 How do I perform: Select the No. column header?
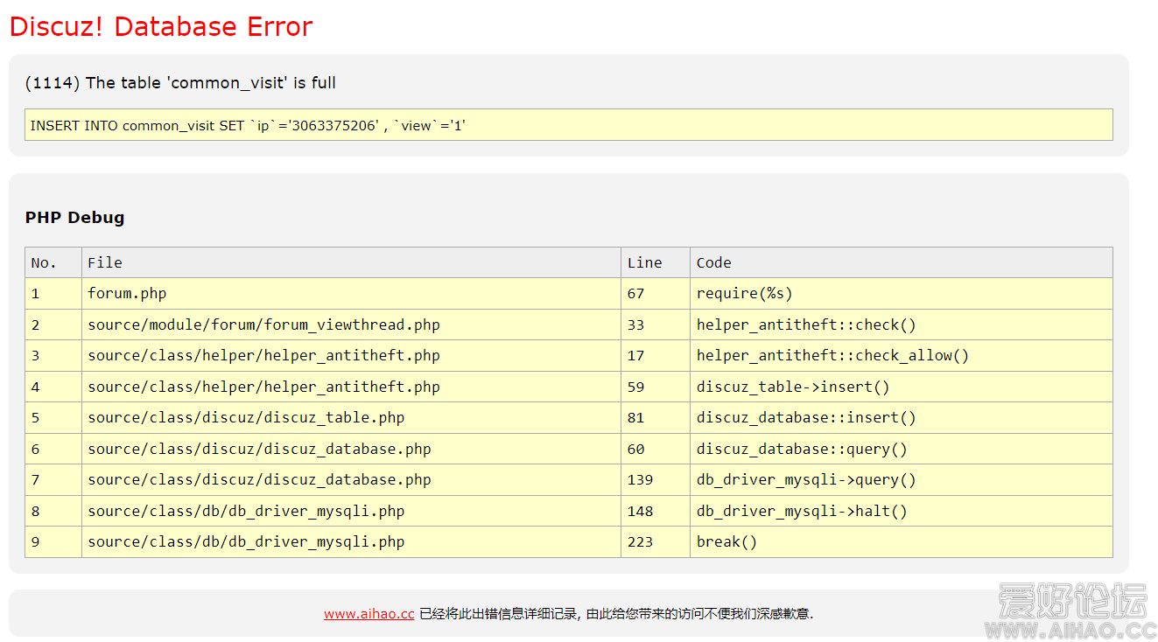[44, 262]
